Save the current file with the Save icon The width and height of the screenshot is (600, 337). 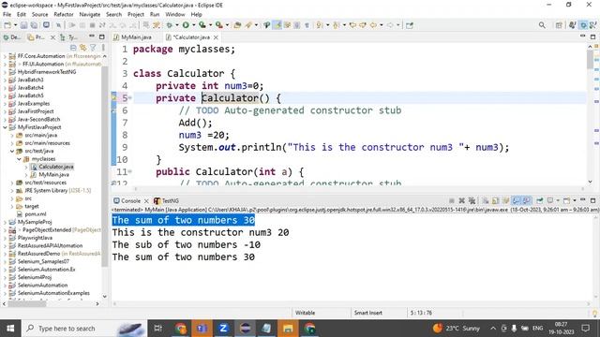[23, 25]
